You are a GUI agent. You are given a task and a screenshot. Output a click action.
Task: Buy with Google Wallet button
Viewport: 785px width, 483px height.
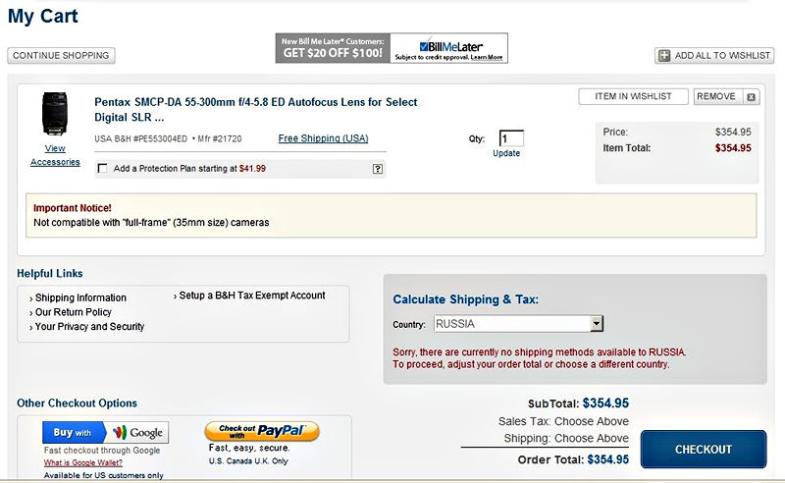point(105,433)
